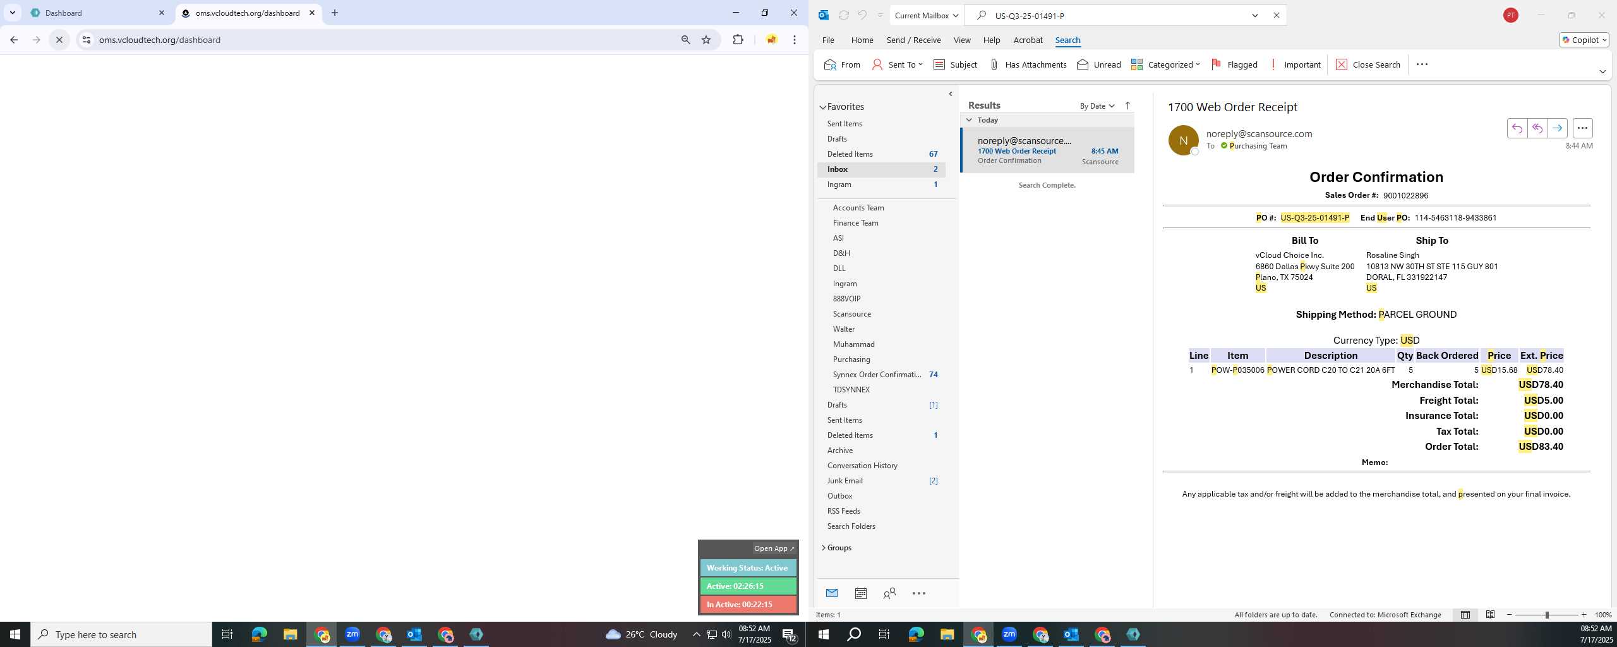The width and height of the screenshot is (1617, 647).
Task: Click zoom in plus on status bar
Action: (1584, 615)
